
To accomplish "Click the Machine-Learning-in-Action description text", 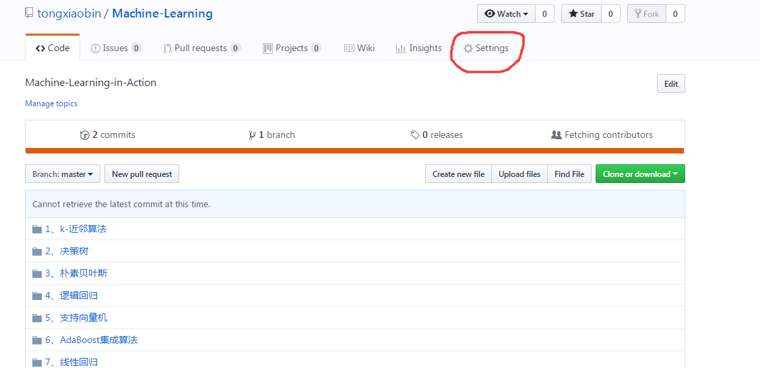I will point(91,83).
